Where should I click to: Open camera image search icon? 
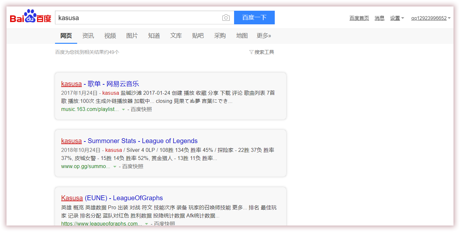(226, 18)
